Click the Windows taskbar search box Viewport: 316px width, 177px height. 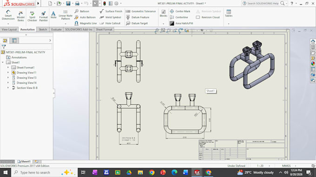pos(44,172)
